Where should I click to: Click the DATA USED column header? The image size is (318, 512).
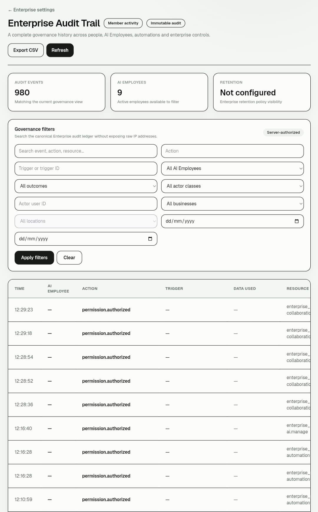pos(245,289)
